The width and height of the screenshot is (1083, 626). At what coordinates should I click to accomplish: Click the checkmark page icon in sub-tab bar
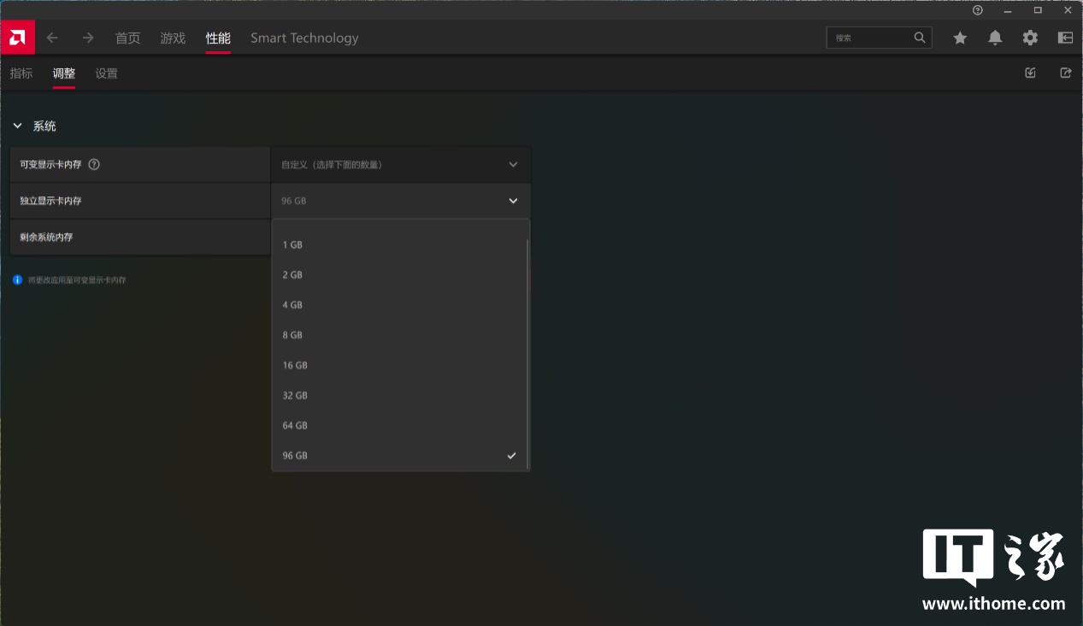click(1030, 73)
